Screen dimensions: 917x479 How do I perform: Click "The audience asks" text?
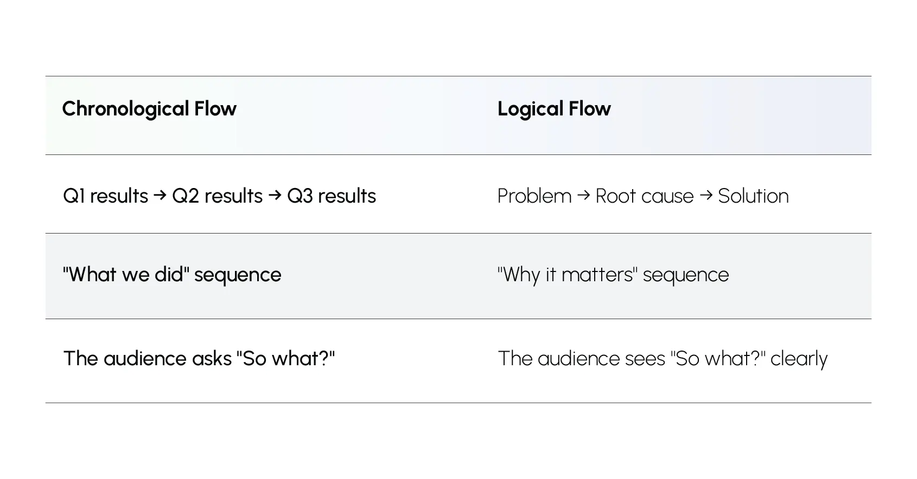pyautogui.click(x=148, y=359)
